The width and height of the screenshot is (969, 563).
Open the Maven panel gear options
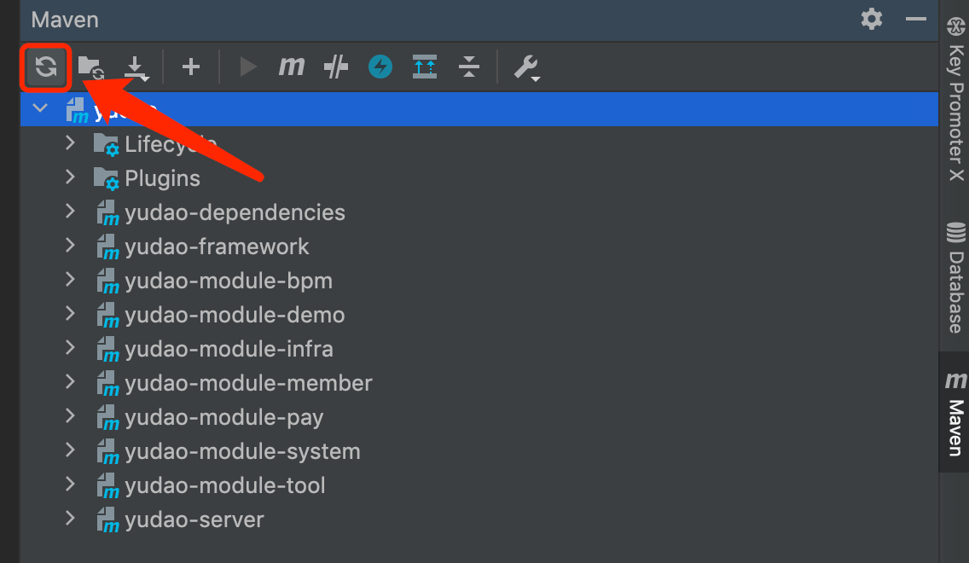pos(872,19)
